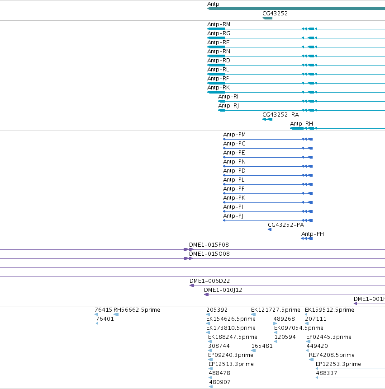This screenshot has width=385, height=389.
Task: Select the Antp-RK transcript label
Action: 219,88
